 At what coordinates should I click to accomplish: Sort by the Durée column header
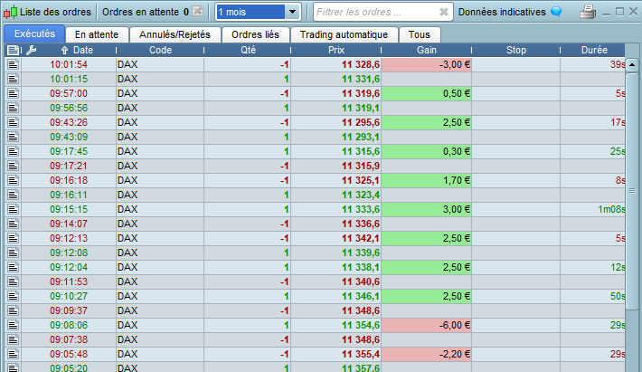click(594, 50)
